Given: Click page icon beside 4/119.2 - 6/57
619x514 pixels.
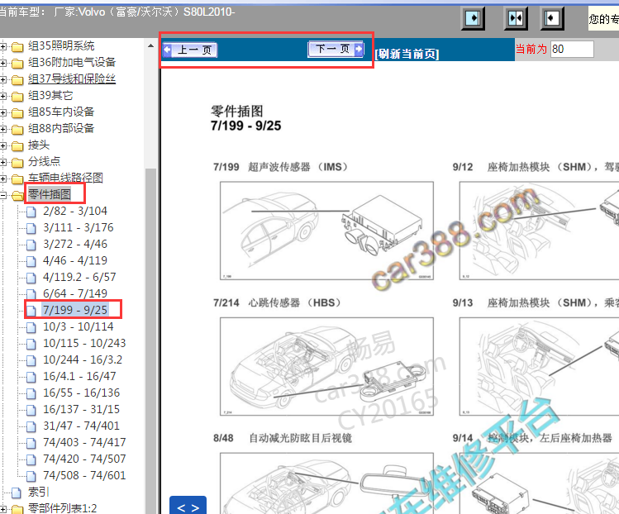Looking at the screenshot, I should tap(31, 278).
